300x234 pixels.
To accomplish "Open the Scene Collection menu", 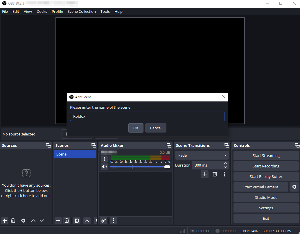I will (82, 11).
